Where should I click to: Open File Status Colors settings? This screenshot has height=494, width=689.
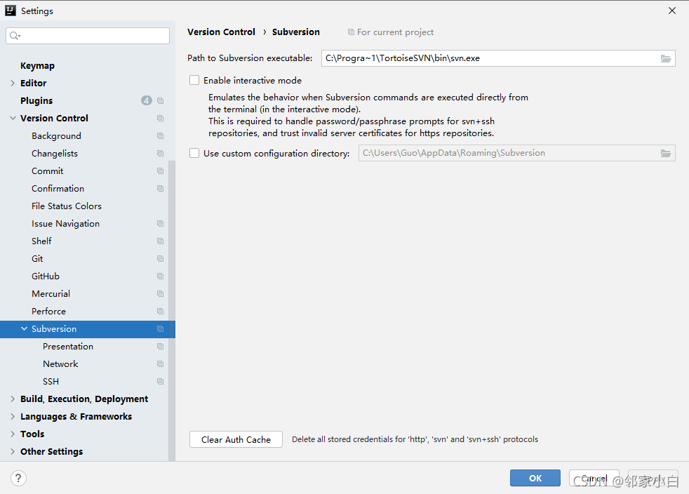[67, 206]
